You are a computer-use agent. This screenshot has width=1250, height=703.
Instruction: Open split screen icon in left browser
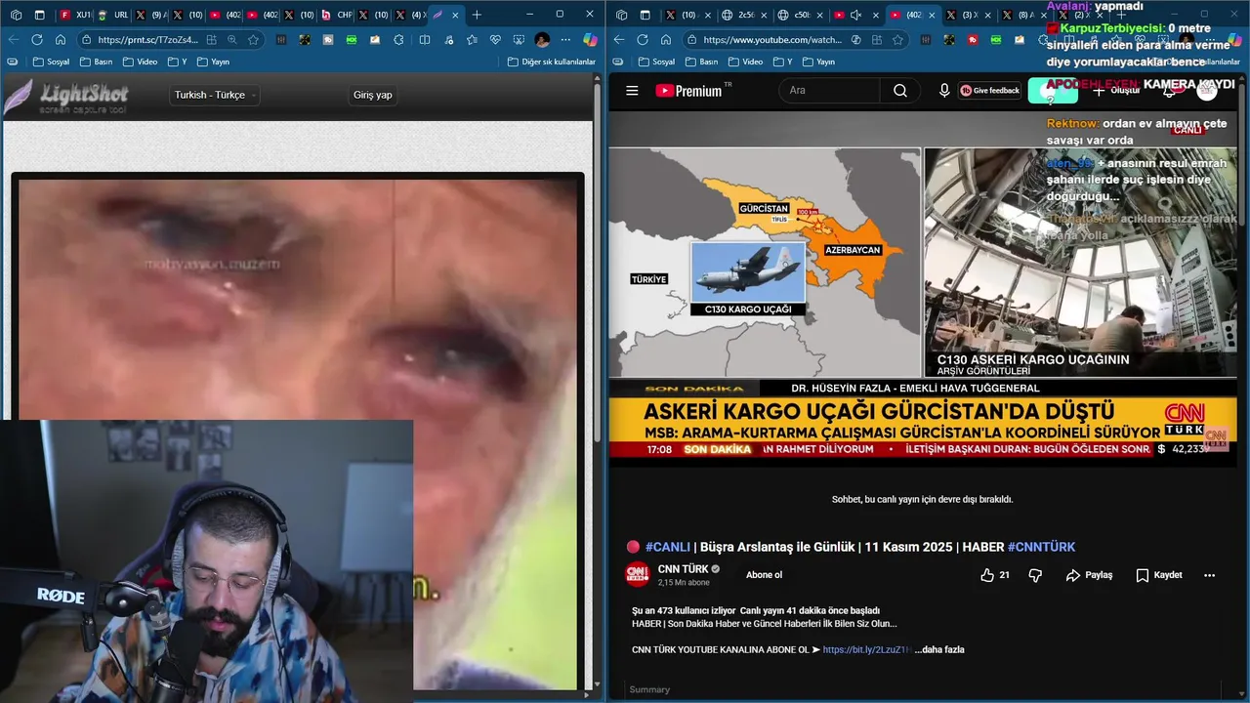click(425, 40)
